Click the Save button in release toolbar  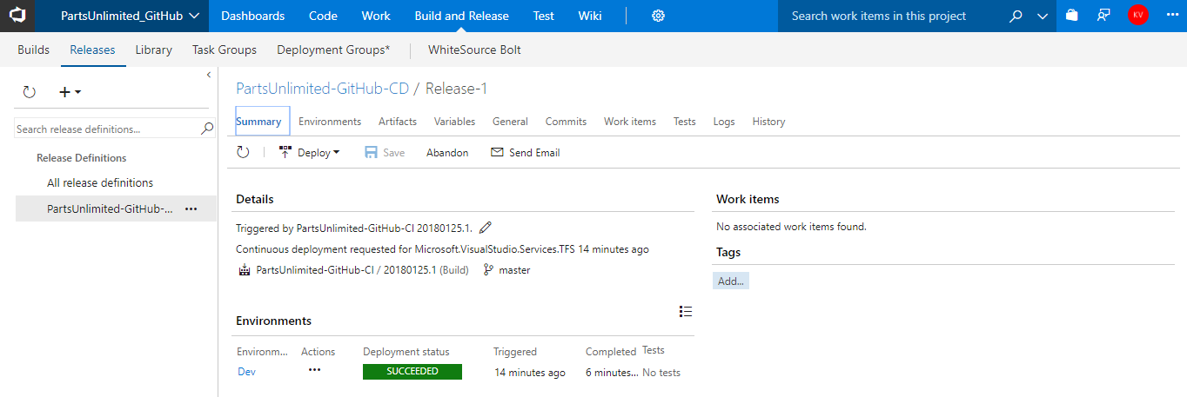point(385,152)
